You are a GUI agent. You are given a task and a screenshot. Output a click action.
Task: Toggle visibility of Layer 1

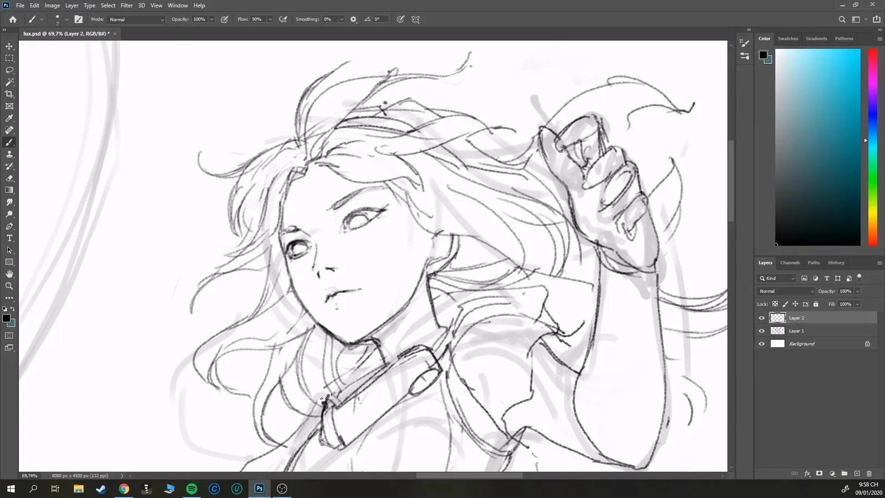click(761, 331)
